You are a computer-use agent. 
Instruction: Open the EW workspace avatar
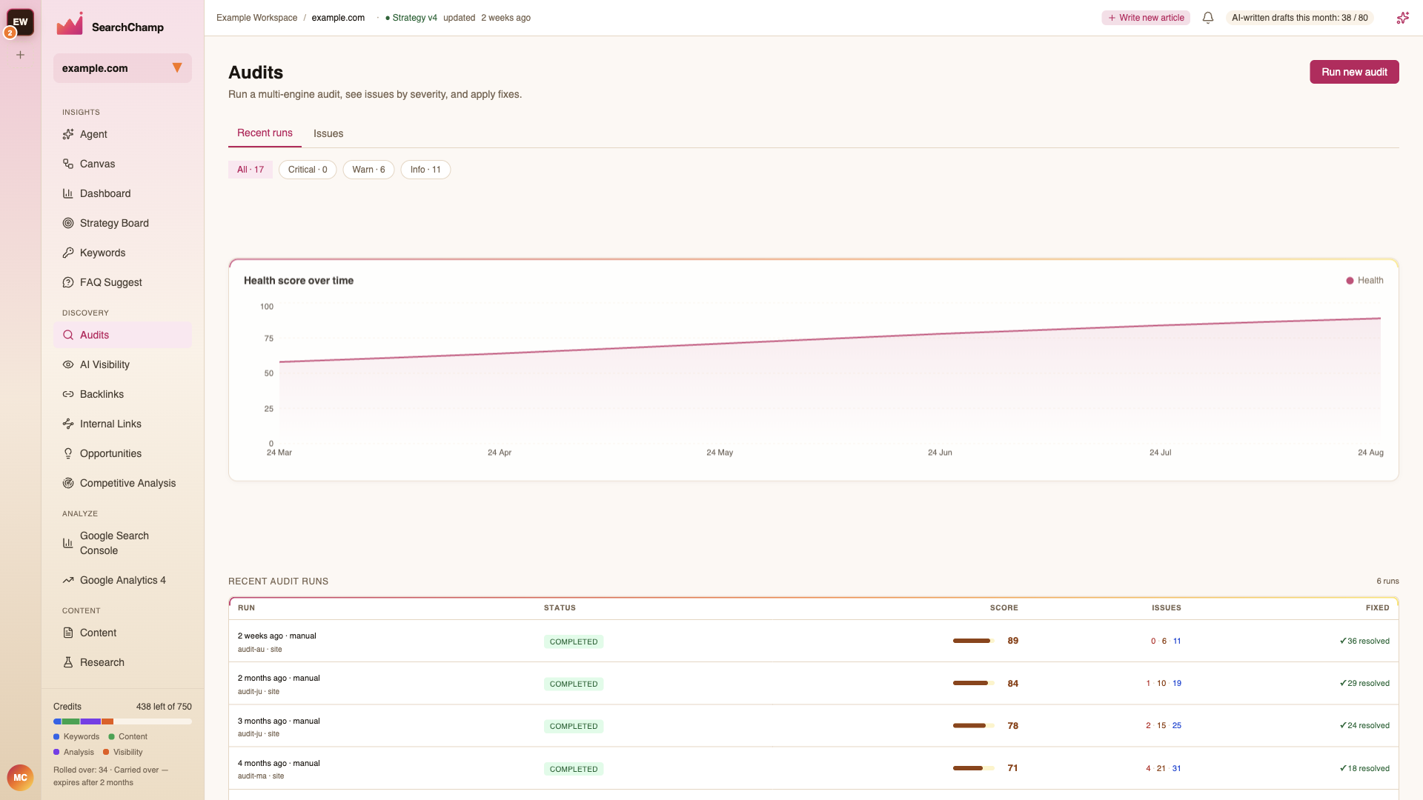(x=21, y=22)
